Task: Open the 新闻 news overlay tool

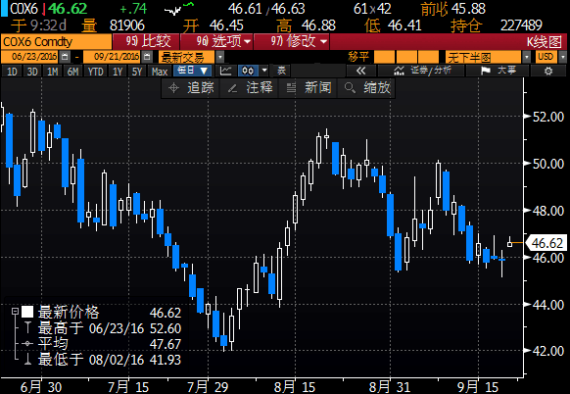Action: 309,87
